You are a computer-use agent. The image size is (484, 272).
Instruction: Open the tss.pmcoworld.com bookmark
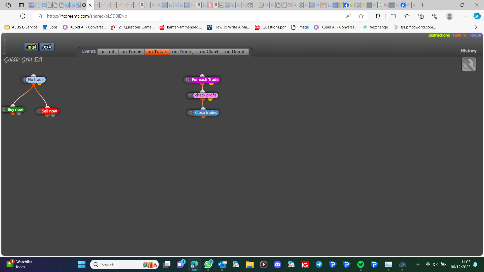[415, 27]
